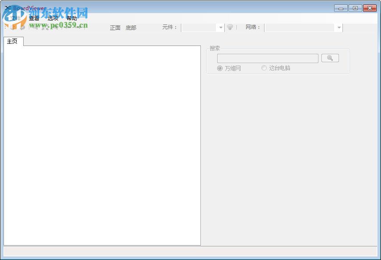Image resolution: width=381 pixels, height=260 pixels.
Task: Toggle the 正面 board view
Action: coord(115,27)
